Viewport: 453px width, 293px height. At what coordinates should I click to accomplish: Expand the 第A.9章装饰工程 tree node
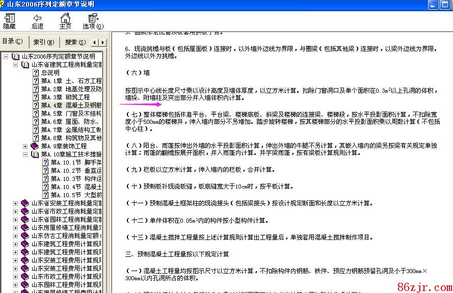coord(25,146)
